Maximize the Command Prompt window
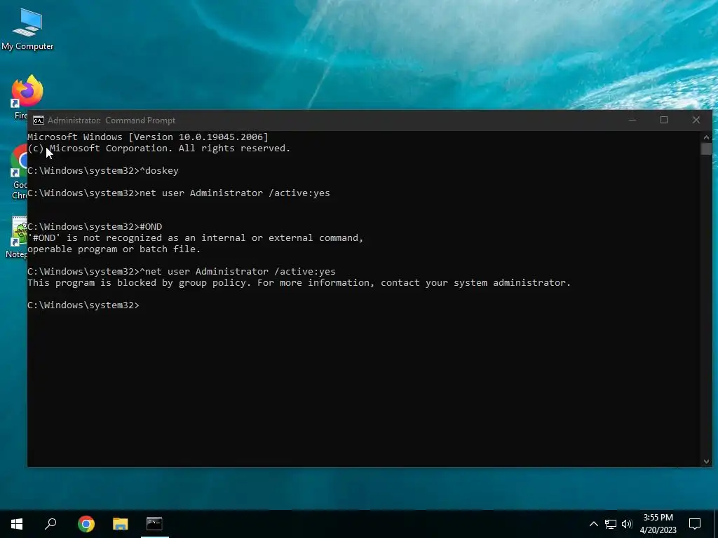This screenshot has height=538, width=718. pyautogui.click(x=664, y=120)
